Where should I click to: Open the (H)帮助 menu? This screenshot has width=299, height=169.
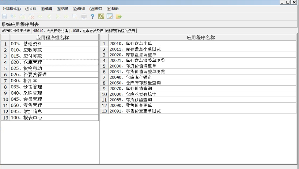click(113, 9)
